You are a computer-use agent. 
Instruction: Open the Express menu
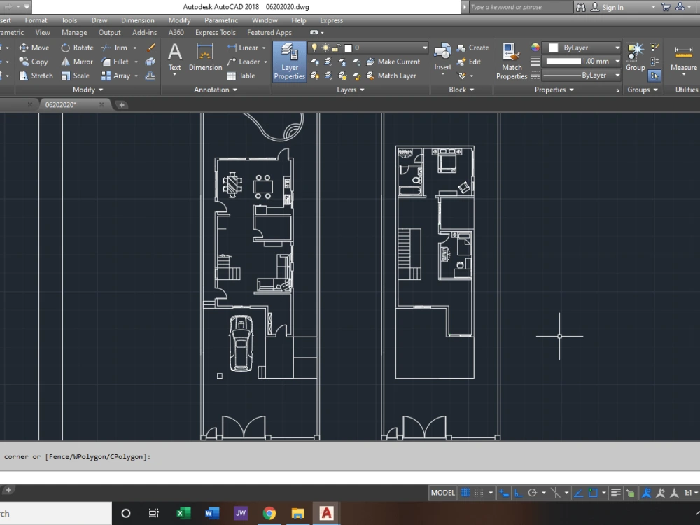click(x=331, y=20)
